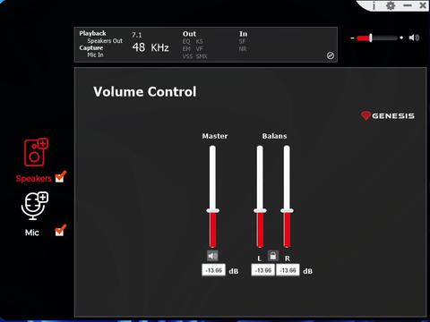Click the VF indicator under Out

point(200,48)
